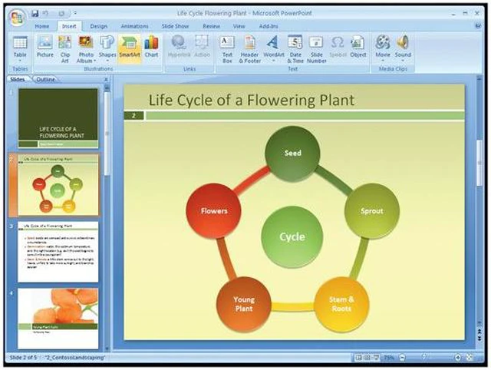Click the Previous Slide button below scrollbar
Screen dimensions: 491x370
click(x=479, y=332)
